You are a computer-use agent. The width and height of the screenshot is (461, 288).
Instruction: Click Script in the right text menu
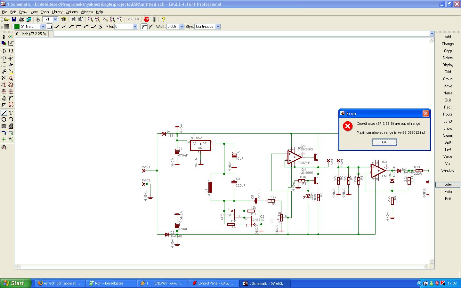coord(448,121)
